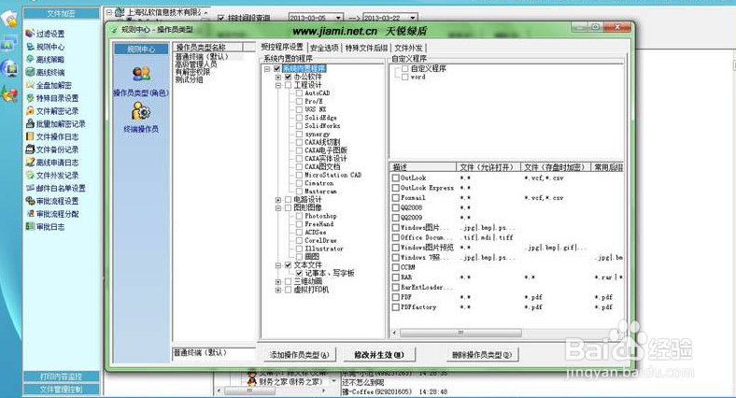
Task: Collapse the 系统内置程序 root node
Action: 267,69
